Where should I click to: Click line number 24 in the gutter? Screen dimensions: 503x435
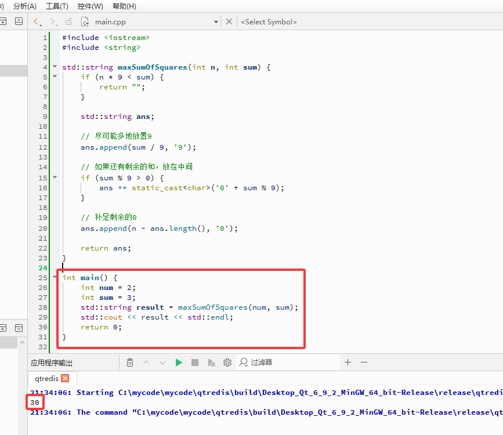point(43,268)
